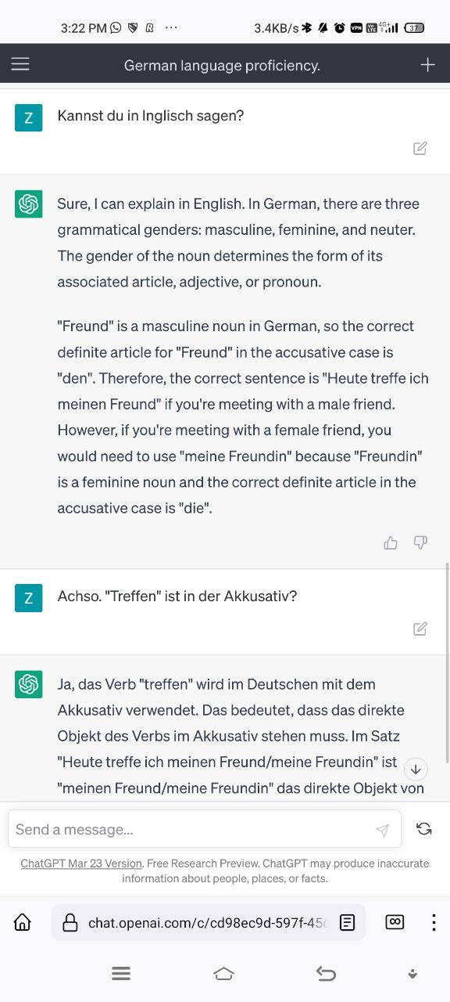
Task: Regenerate response with refresh icon
Action: click(424, 829)
